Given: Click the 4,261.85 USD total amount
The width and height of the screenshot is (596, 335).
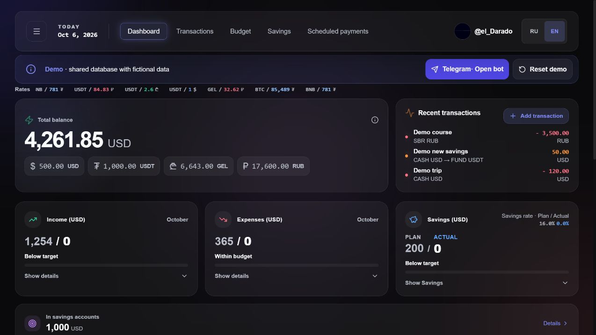Looking at the screenshot, I should 78,140.
